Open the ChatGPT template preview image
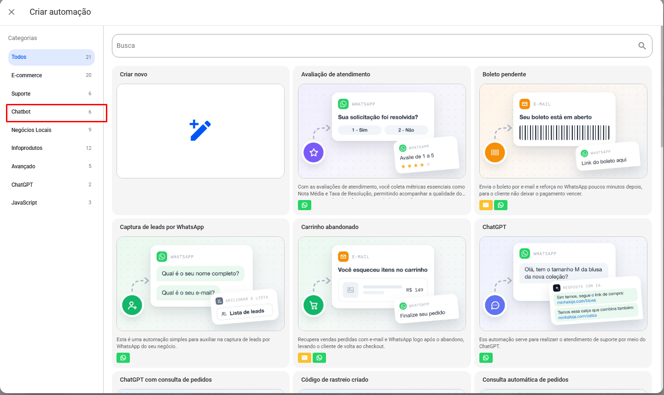This screenshot has width=664, height=395. pos(563,284)
